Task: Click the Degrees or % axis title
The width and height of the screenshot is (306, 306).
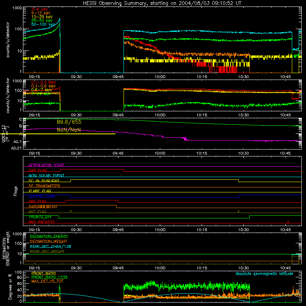Action: [x=10, y=286]
